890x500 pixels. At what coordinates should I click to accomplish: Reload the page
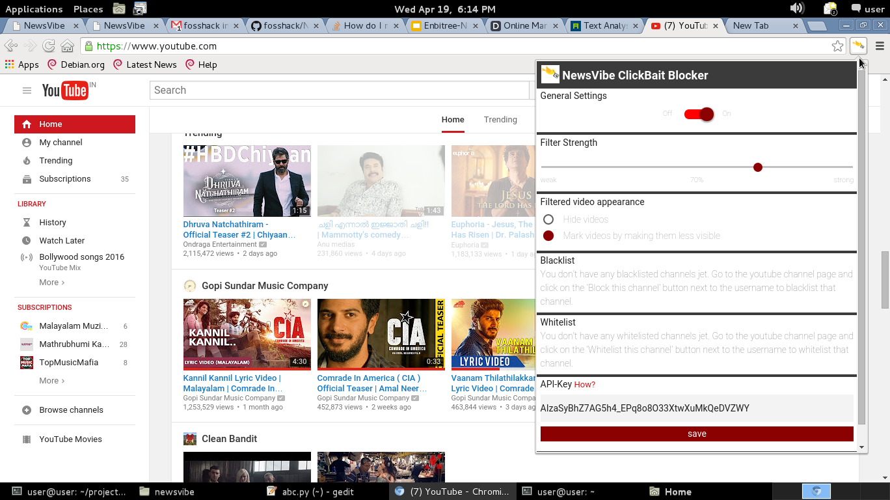coord(48,46)
